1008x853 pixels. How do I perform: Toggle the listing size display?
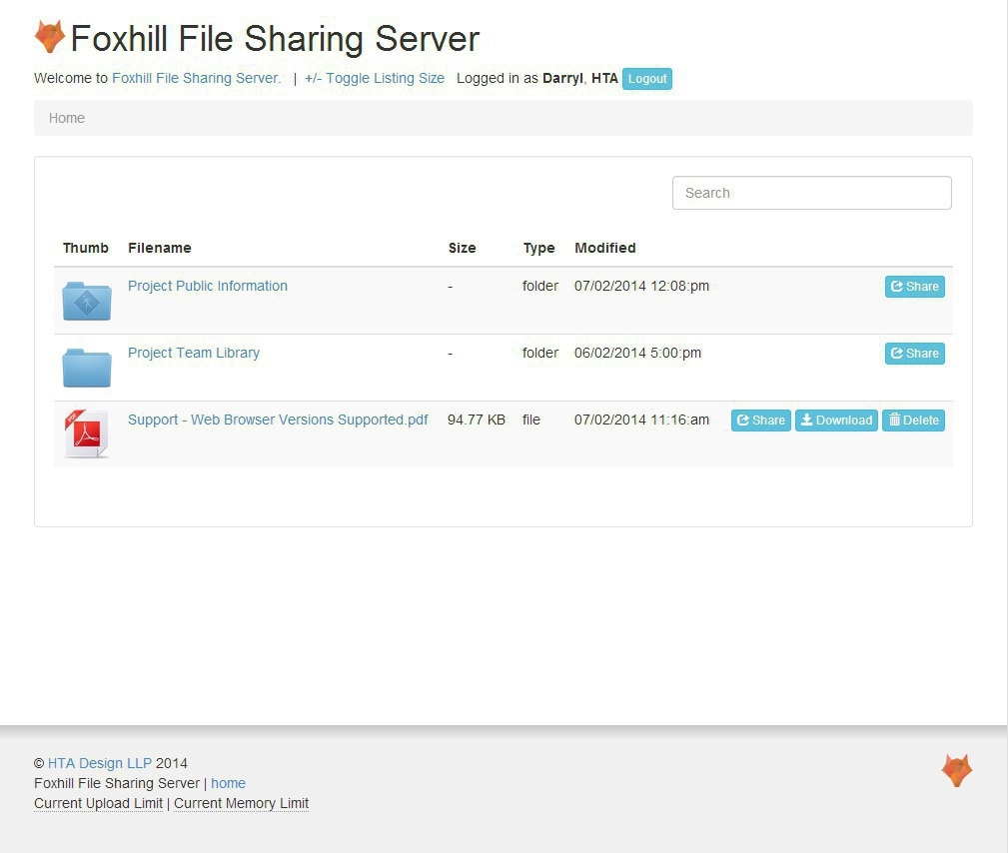click(x=374, y=78)
